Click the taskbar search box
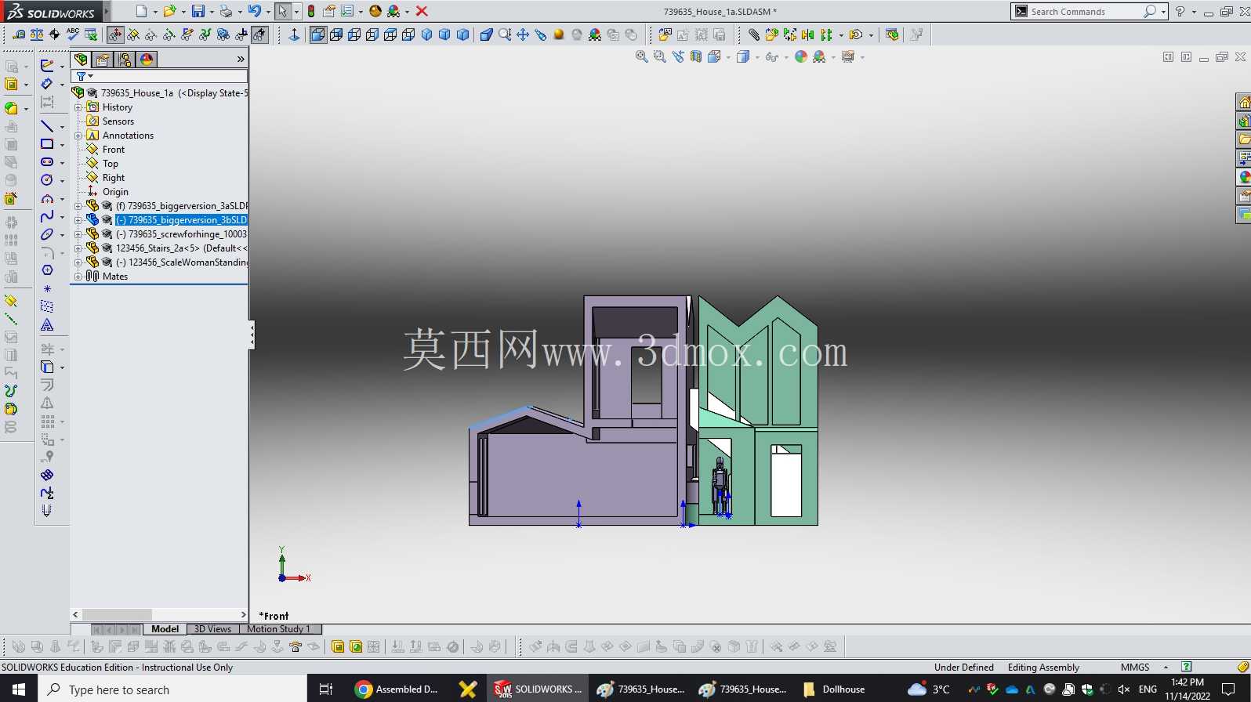Viewport: 1251px width, 702px height. [x=172, y=689]
